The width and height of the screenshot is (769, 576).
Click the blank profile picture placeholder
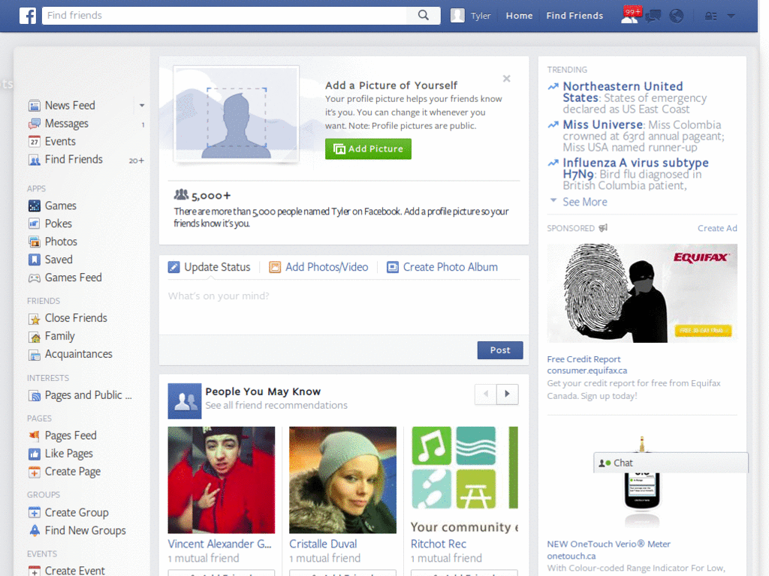237,114
